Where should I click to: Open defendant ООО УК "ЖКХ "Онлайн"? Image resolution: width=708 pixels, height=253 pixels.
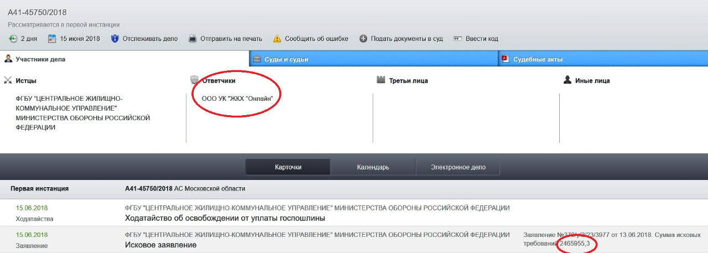238,99
